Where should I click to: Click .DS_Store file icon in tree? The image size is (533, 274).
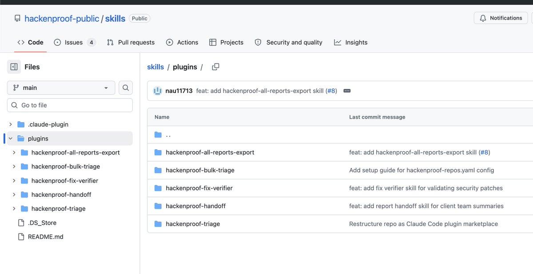click(21, 223)
